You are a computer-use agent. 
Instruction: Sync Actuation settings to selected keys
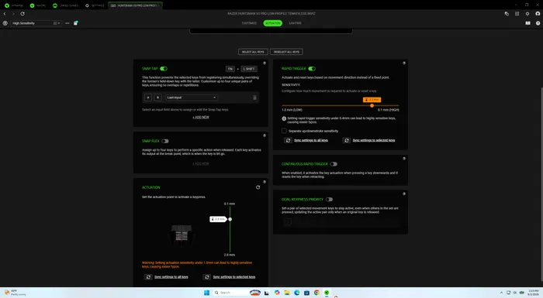point(234,277)
